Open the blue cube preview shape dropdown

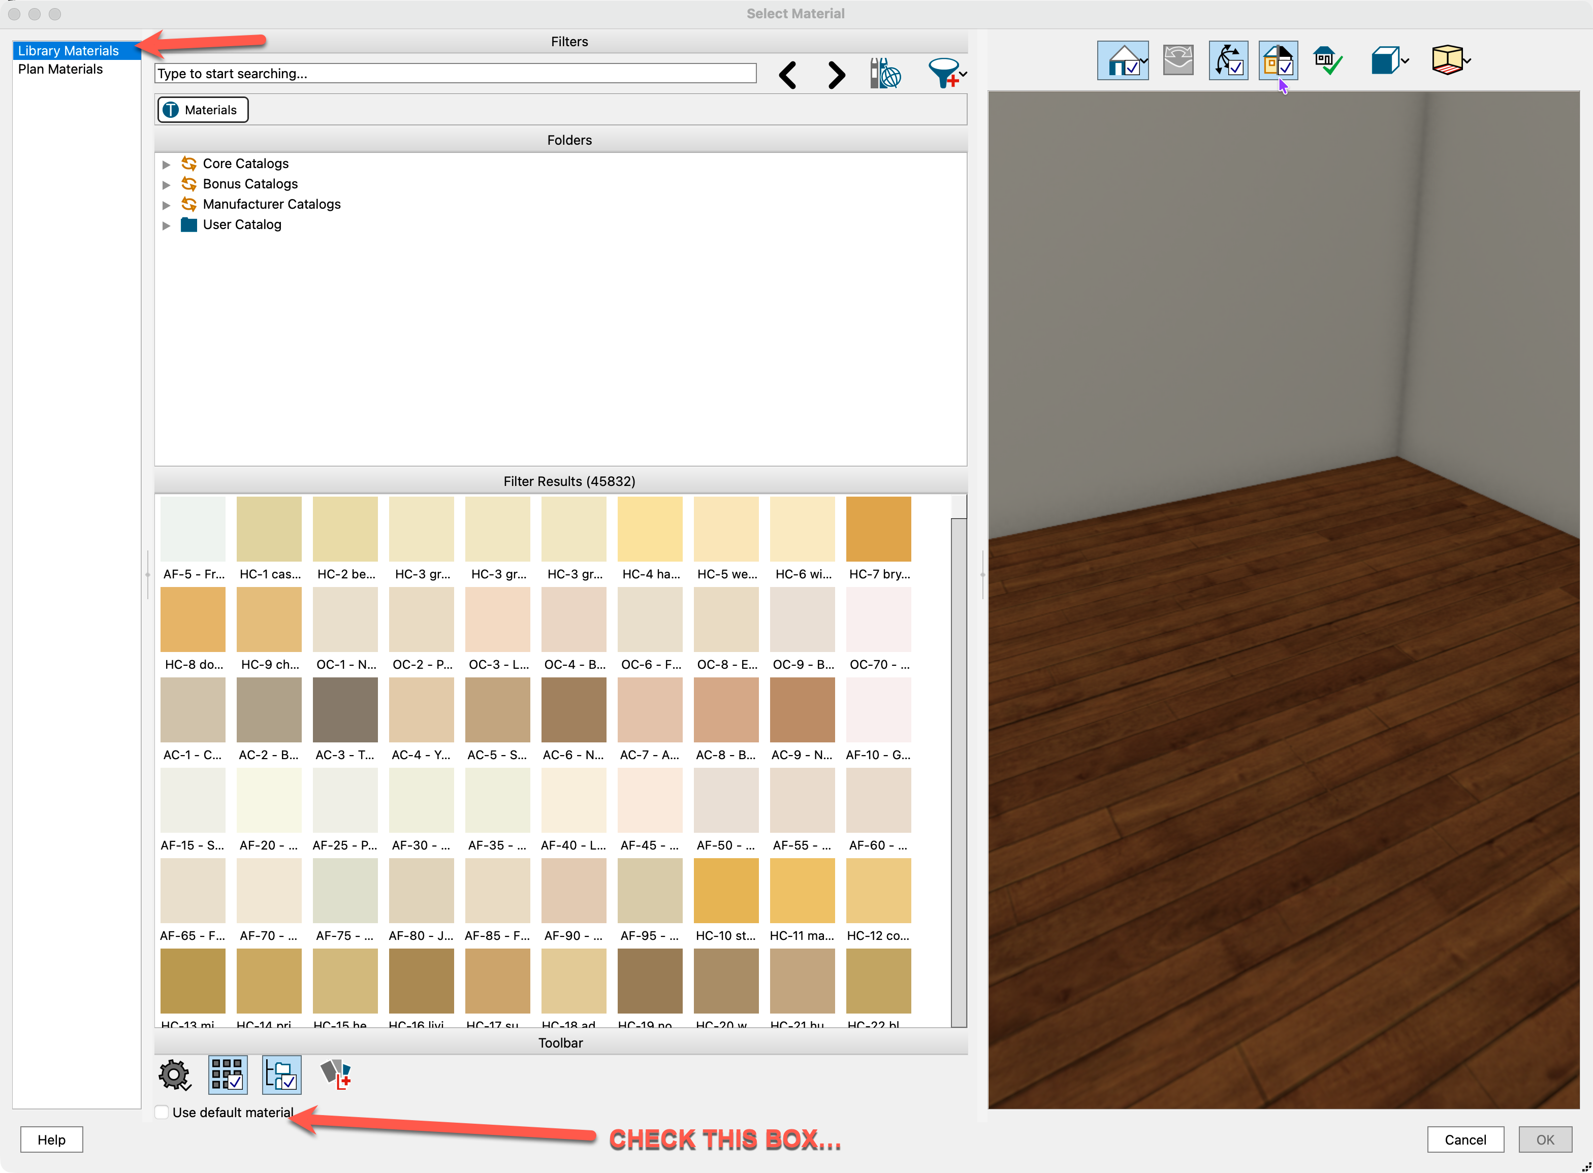1389,61
